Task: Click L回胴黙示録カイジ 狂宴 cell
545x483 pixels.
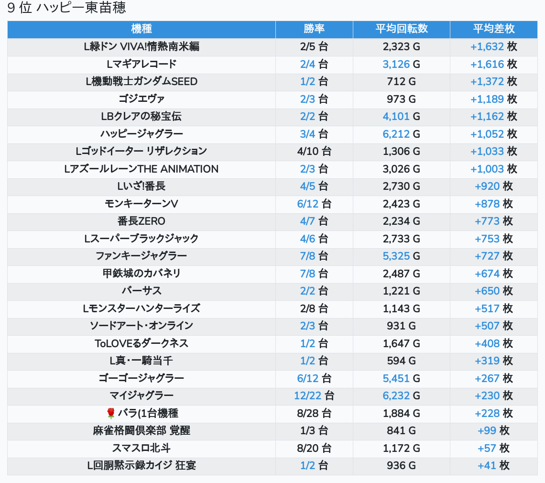Action: click(x=142, y=466)
